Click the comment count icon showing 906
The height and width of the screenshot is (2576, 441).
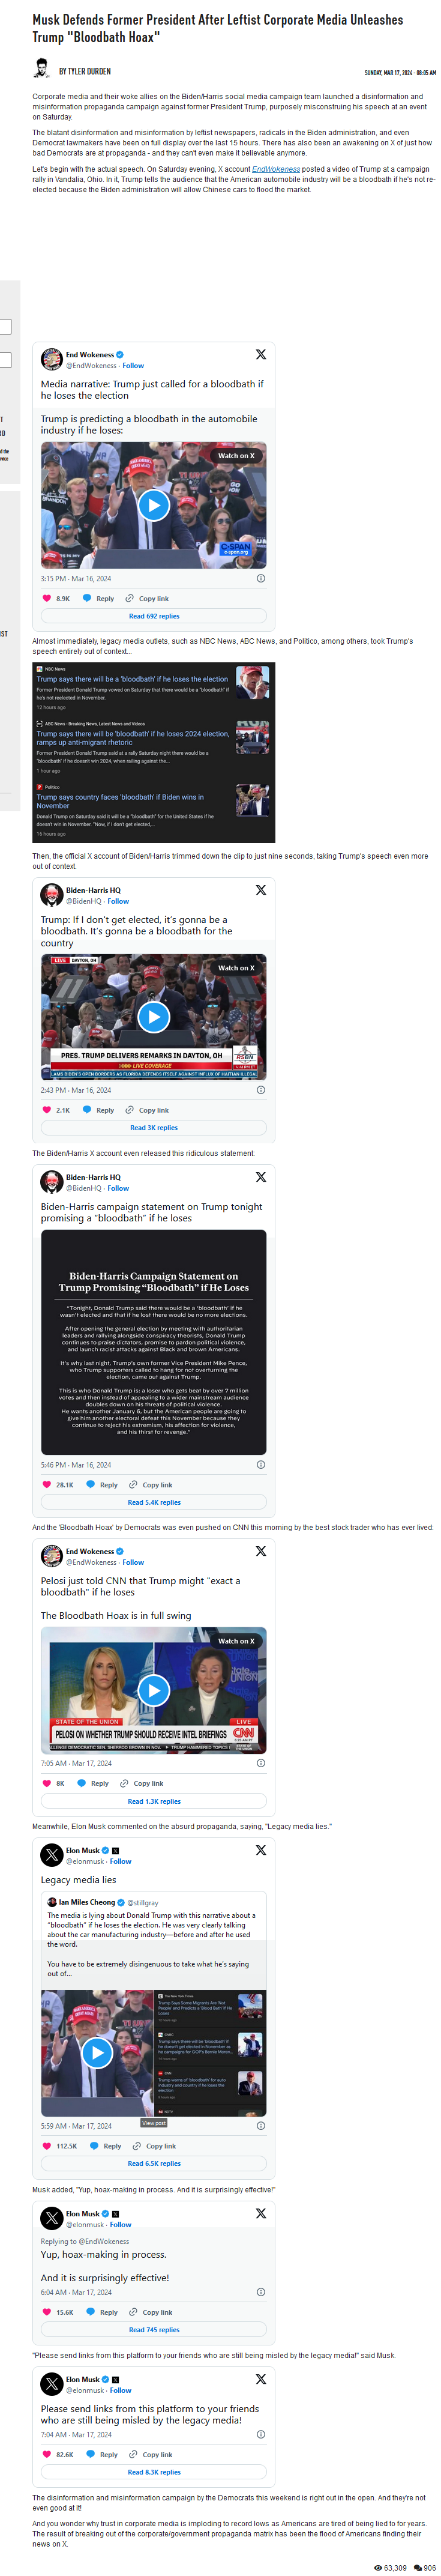(x=417, y=2567)
